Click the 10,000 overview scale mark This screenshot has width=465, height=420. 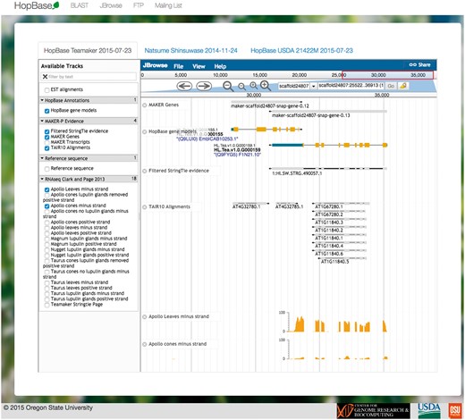(220, 75)
